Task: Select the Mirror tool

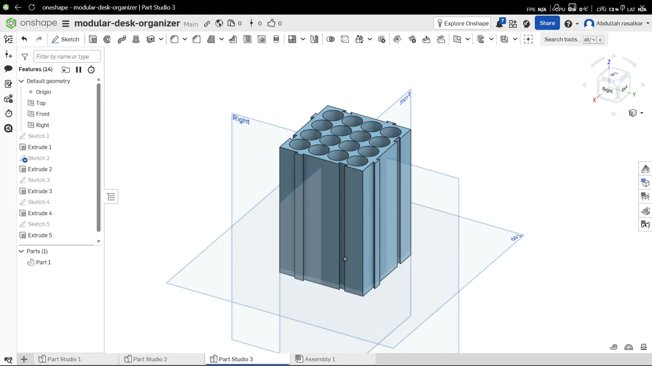Action: 314,39
